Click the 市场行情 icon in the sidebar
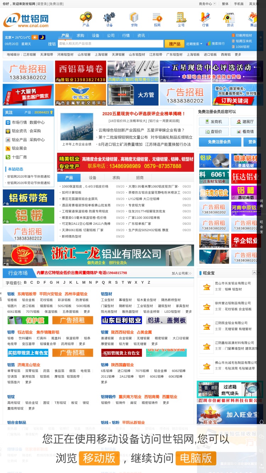Viewport: 266px width, 473px height. click(8, 122)
